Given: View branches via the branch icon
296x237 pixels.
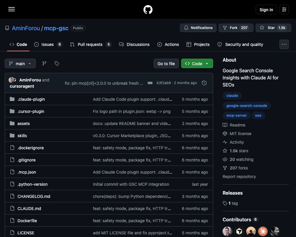Looking at the screenshot, I should pyautogui.click(x=44, y=63).
